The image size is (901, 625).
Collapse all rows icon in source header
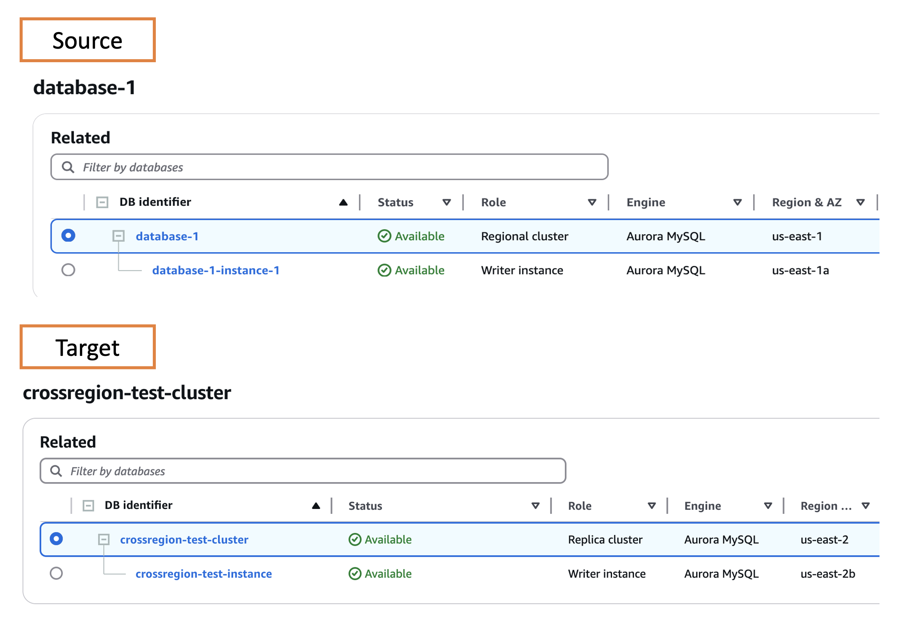tap(102, 202)
